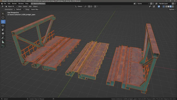The image size is (177, 100).
Task: Switch to solid viewport shading
Action: pos(168,7)
